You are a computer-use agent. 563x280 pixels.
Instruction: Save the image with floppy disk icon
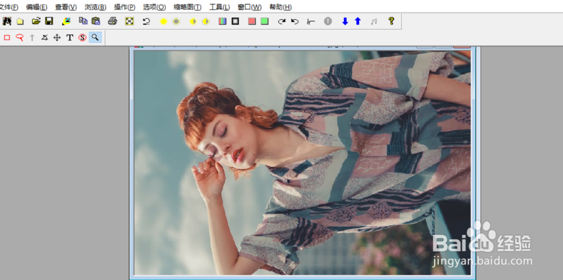(x=49, y=21)
